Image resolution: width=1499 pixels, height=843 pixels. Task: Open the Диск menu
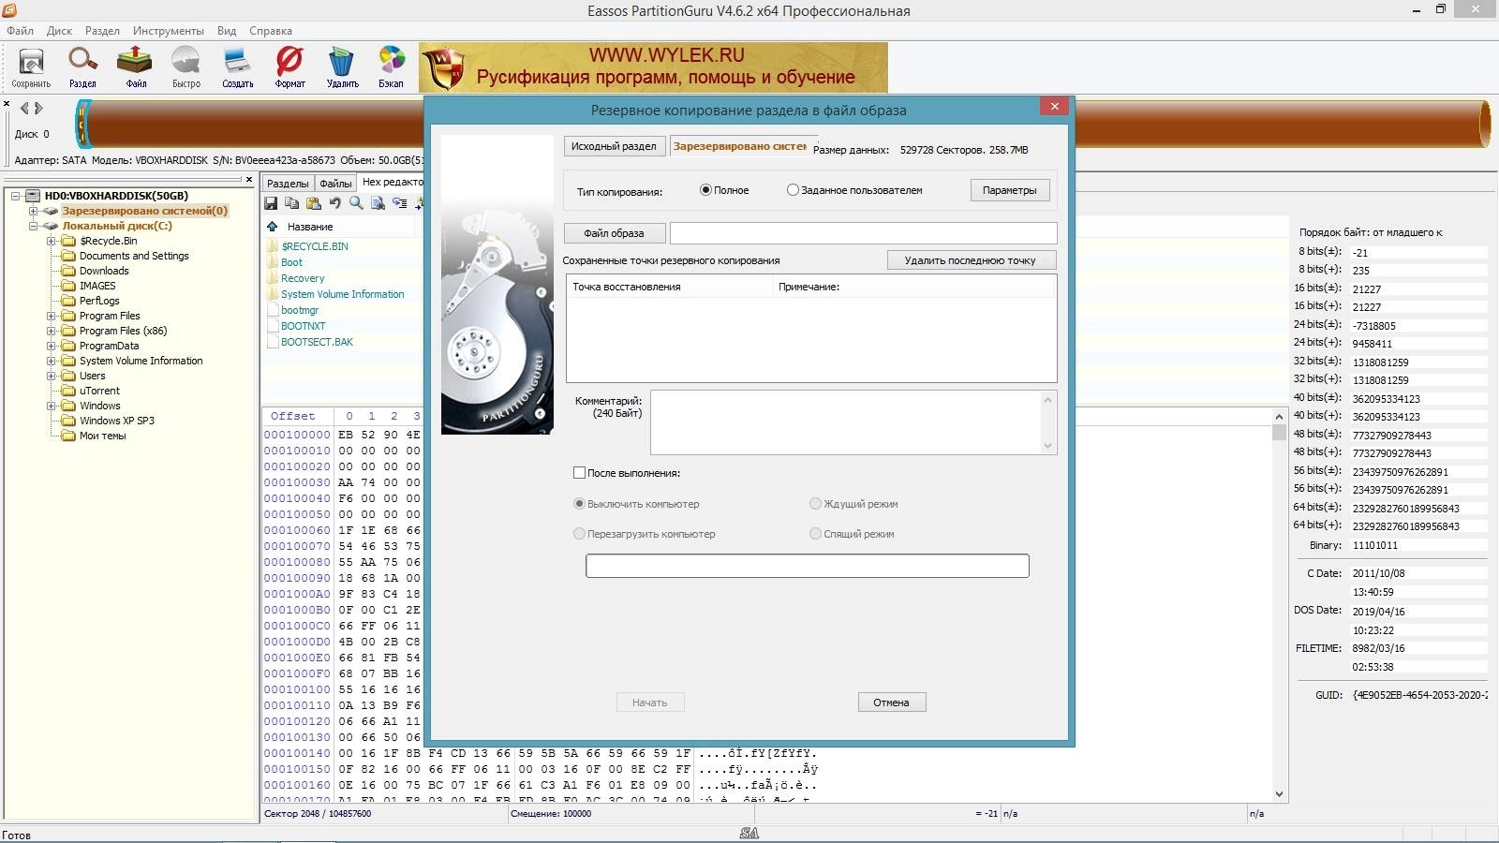point(59,31)
